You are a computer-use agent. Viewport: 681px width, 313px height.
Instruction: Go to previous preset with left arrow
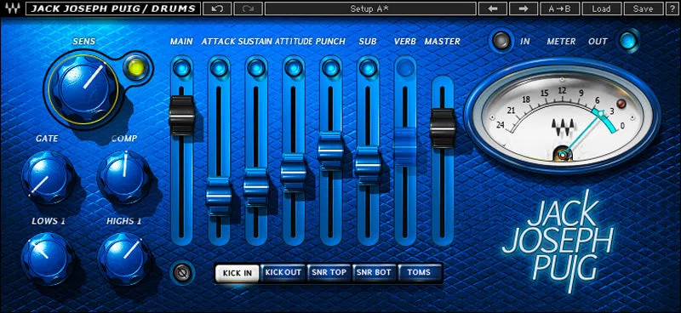click(x=492, y=9)
